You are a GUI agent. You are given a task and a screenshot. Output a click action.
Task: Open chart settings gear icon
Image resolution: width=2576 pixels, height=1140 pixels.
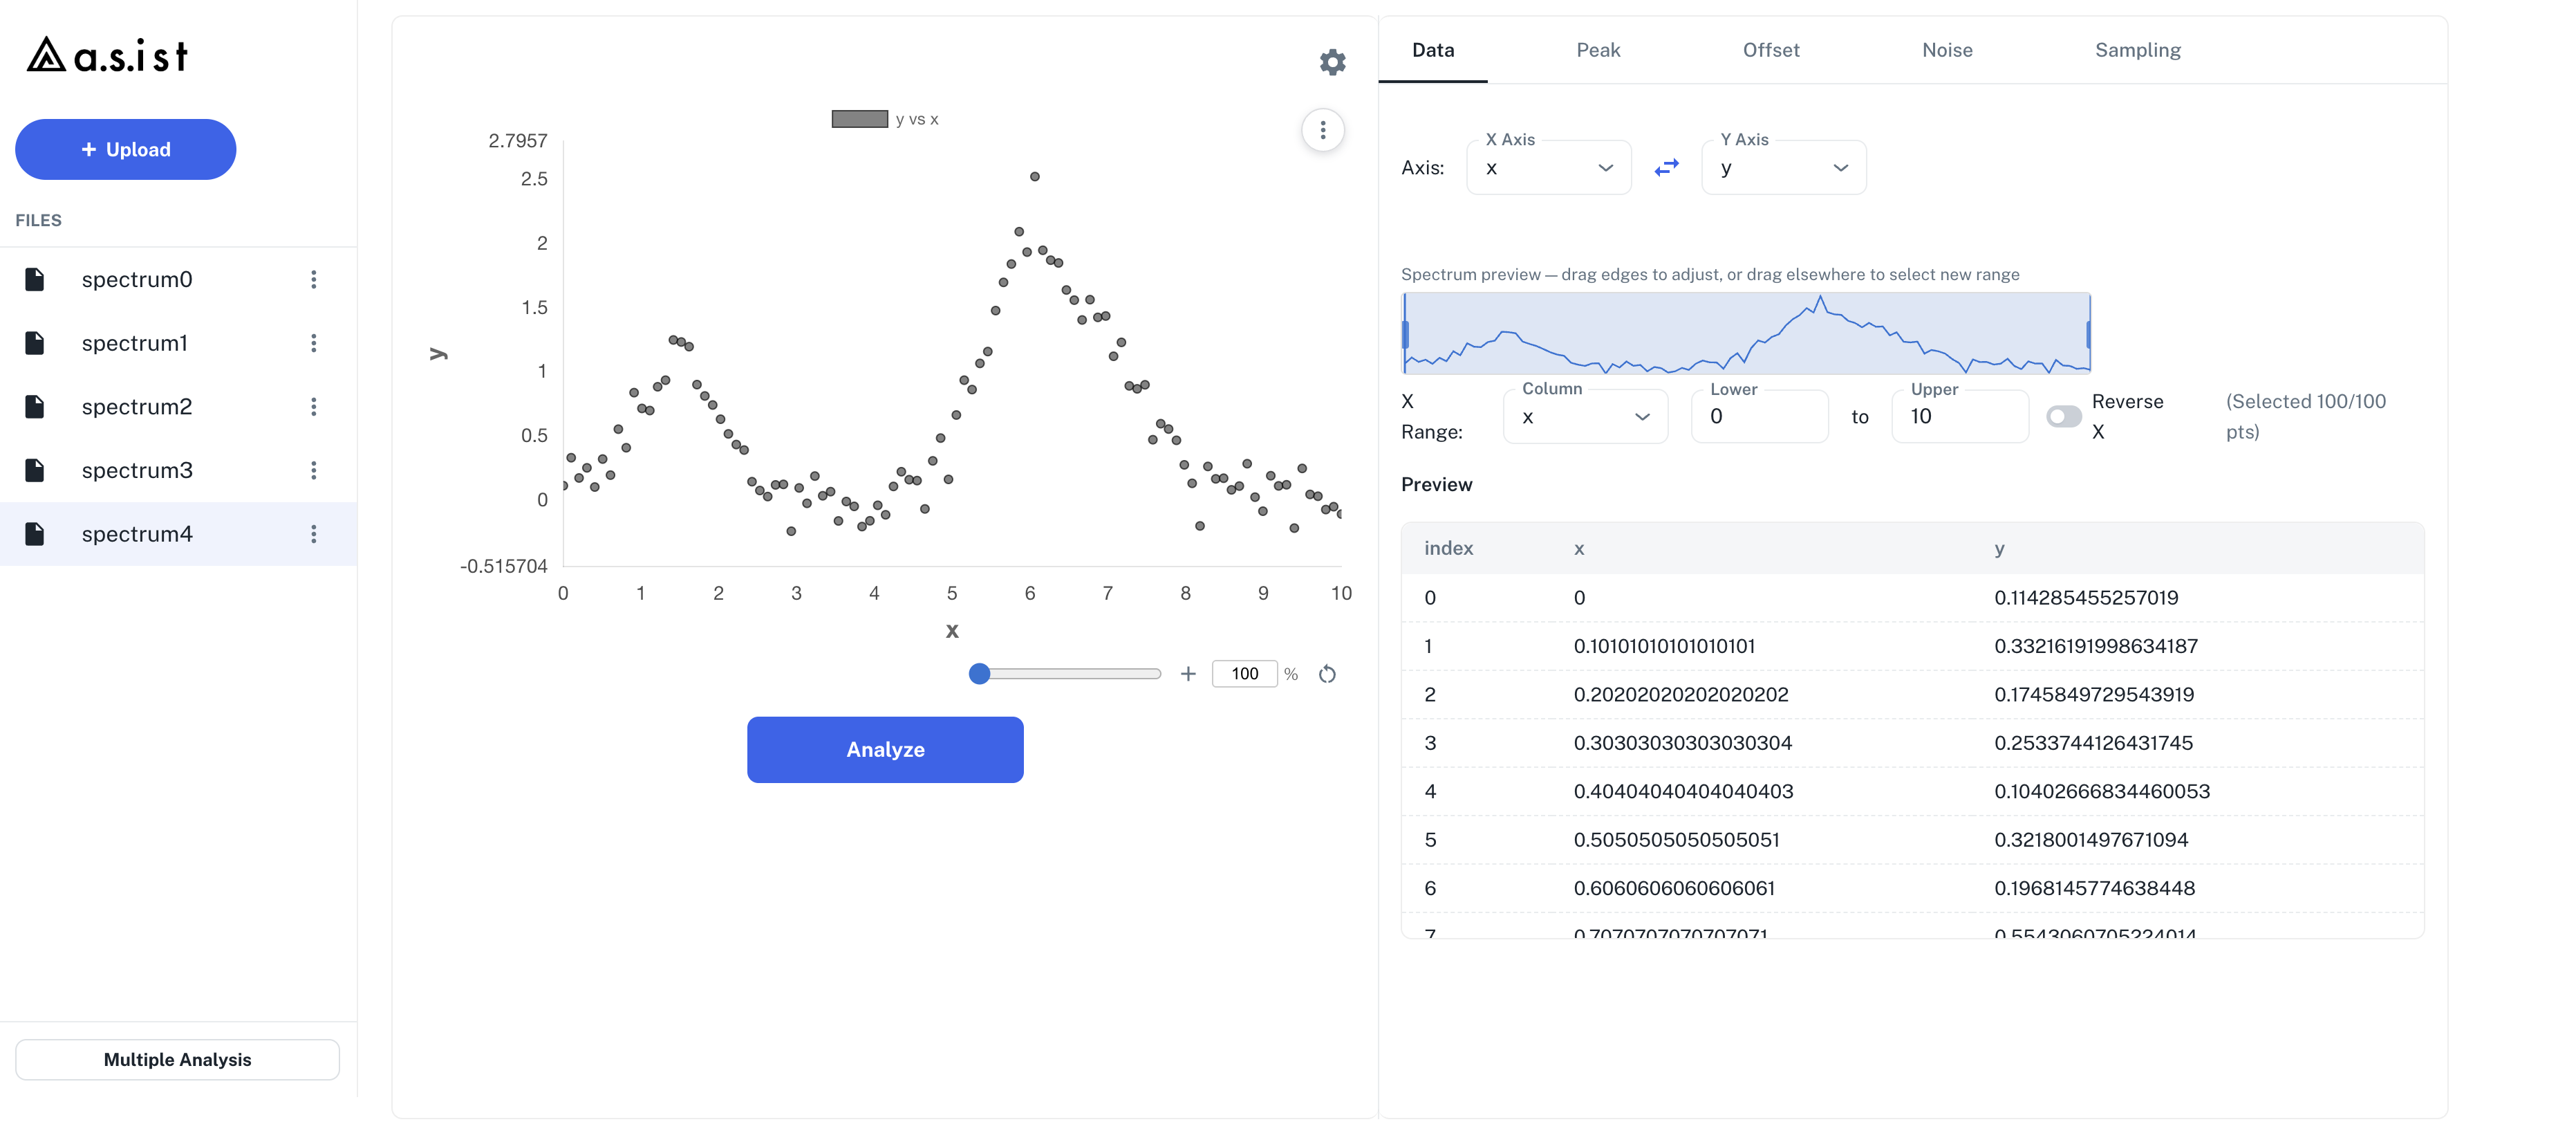tap(1332, 62)
